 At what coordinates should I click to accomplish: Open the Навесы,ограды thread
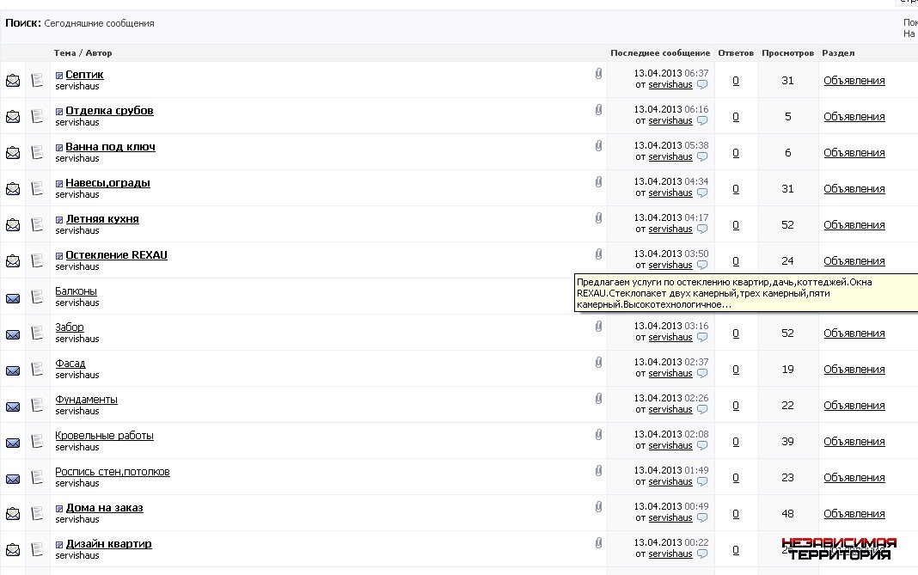[x=107, y=183]
